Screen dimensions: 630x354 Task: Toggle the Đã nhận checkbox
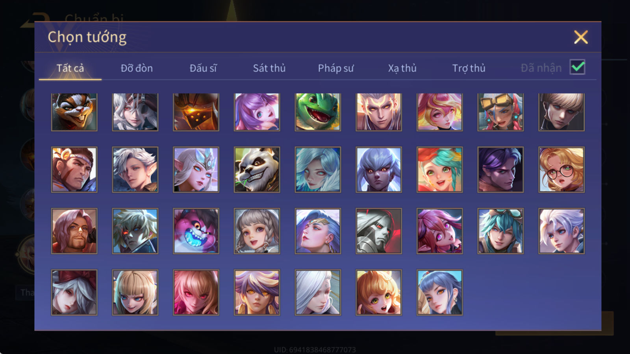point(577,67)
